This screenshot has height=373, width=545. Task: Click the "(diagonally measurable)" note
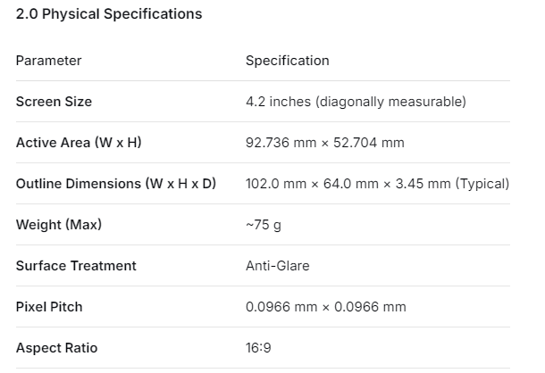(x=390, y=102)
